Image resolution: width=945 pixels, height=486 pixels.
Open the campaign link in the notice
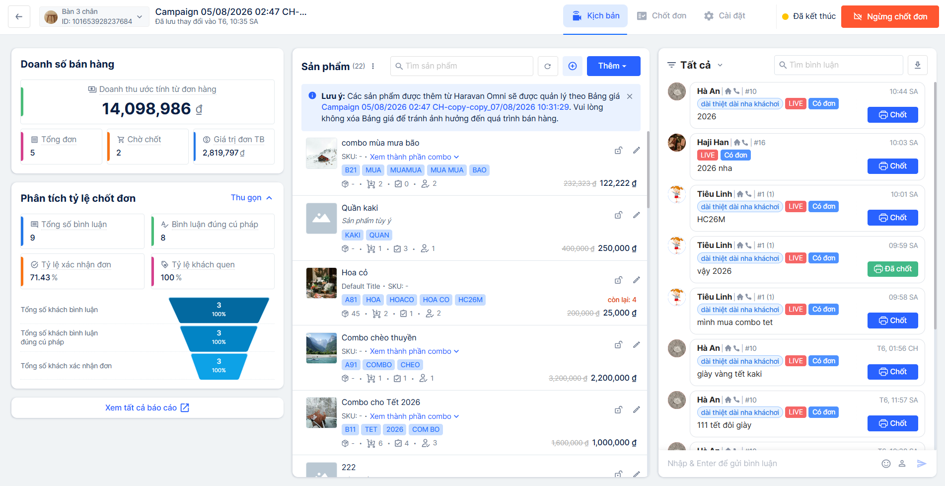tap(445, 107)
